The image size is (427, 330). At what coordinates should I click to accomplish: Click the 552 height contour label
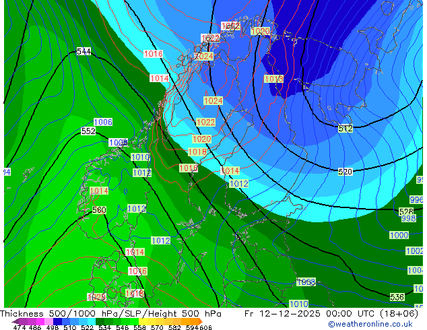coord(88,131)
